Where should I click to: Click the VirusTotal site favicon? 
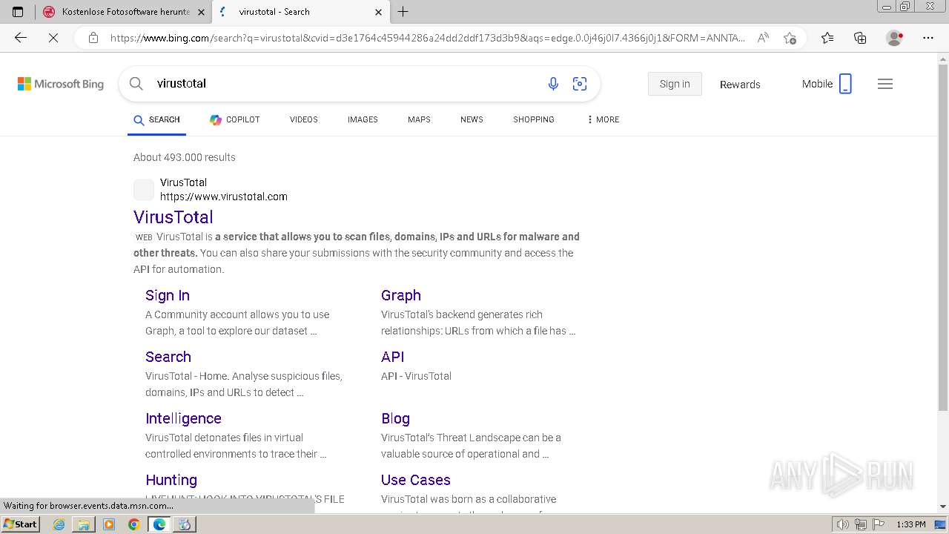pos(144,190)
